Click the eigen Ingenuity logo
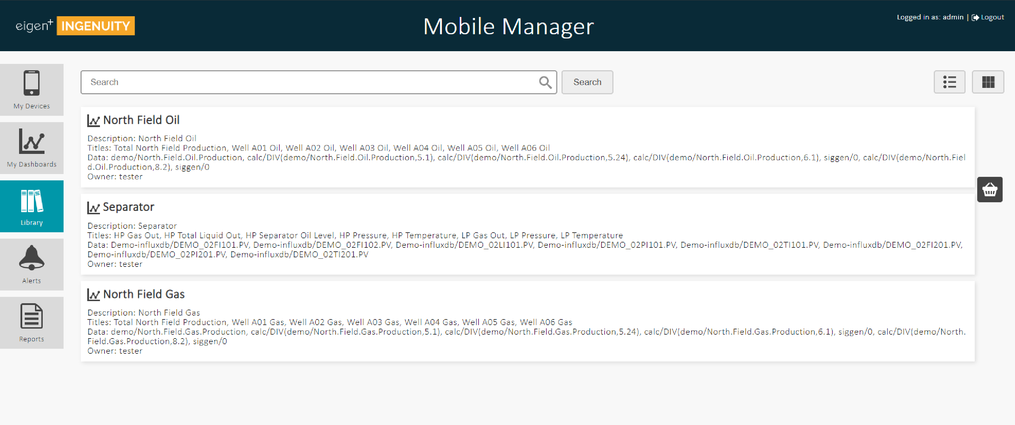Image resolution: width=1015 pixels, height=425 pixels. click(75, 26)
